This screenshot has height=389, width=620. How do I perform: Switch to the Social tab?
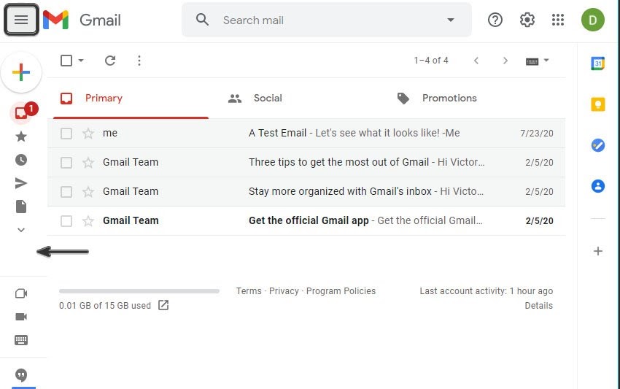coord(299,98)
